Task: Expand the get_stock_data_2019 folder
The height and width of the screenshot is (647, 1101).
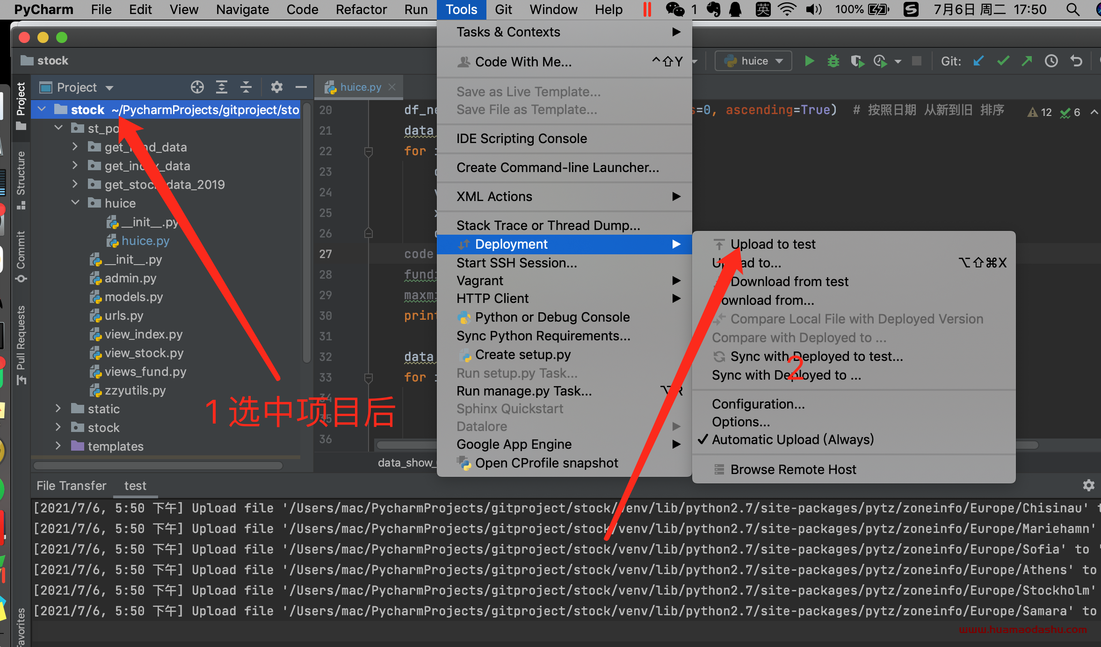Action: tap(75, 184)
